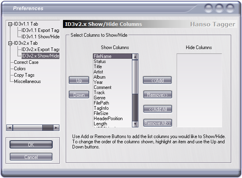The width and height of the screenshot is (242, 178).
Task: Open ID3v2.x Export Tags page
Action: coord(40,49)
